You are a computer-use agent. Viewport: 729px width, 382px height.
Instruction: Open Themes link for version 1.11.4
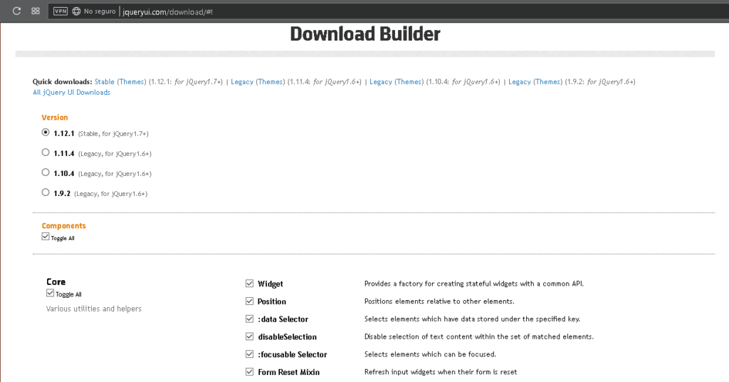click(271, 82)
